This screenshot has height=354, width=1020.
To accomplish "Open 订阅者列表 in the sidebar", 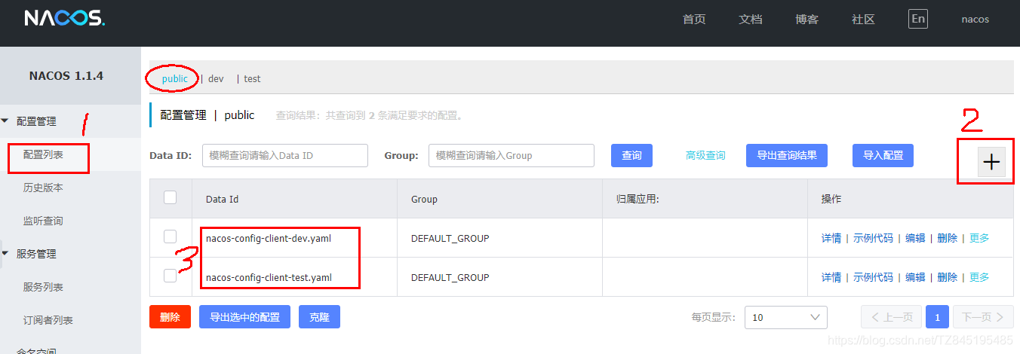I will [48, 320].
